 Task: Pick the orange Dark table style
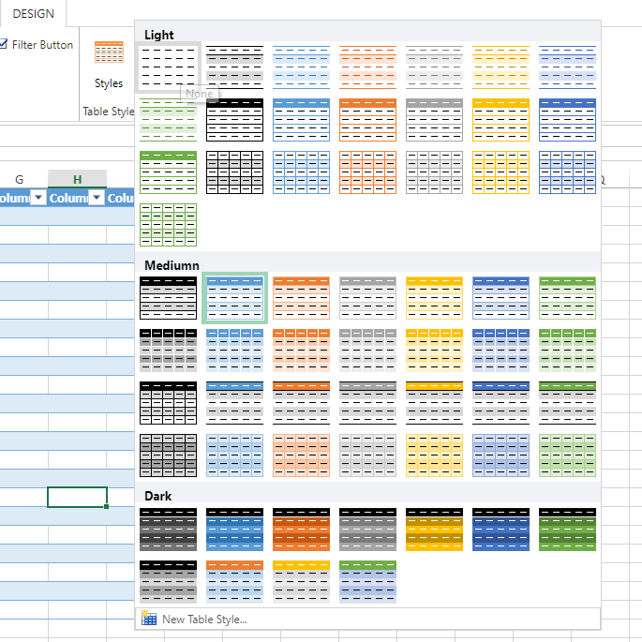click(301, 529)
